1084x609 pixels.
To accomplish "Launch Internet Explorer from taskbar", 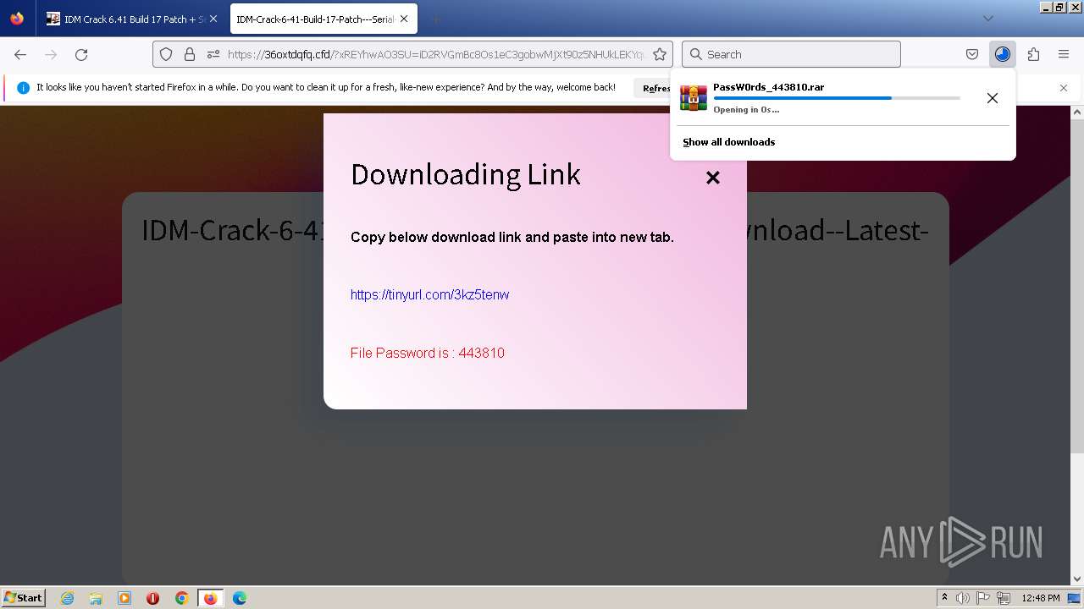I will click(x=68, y=598).
